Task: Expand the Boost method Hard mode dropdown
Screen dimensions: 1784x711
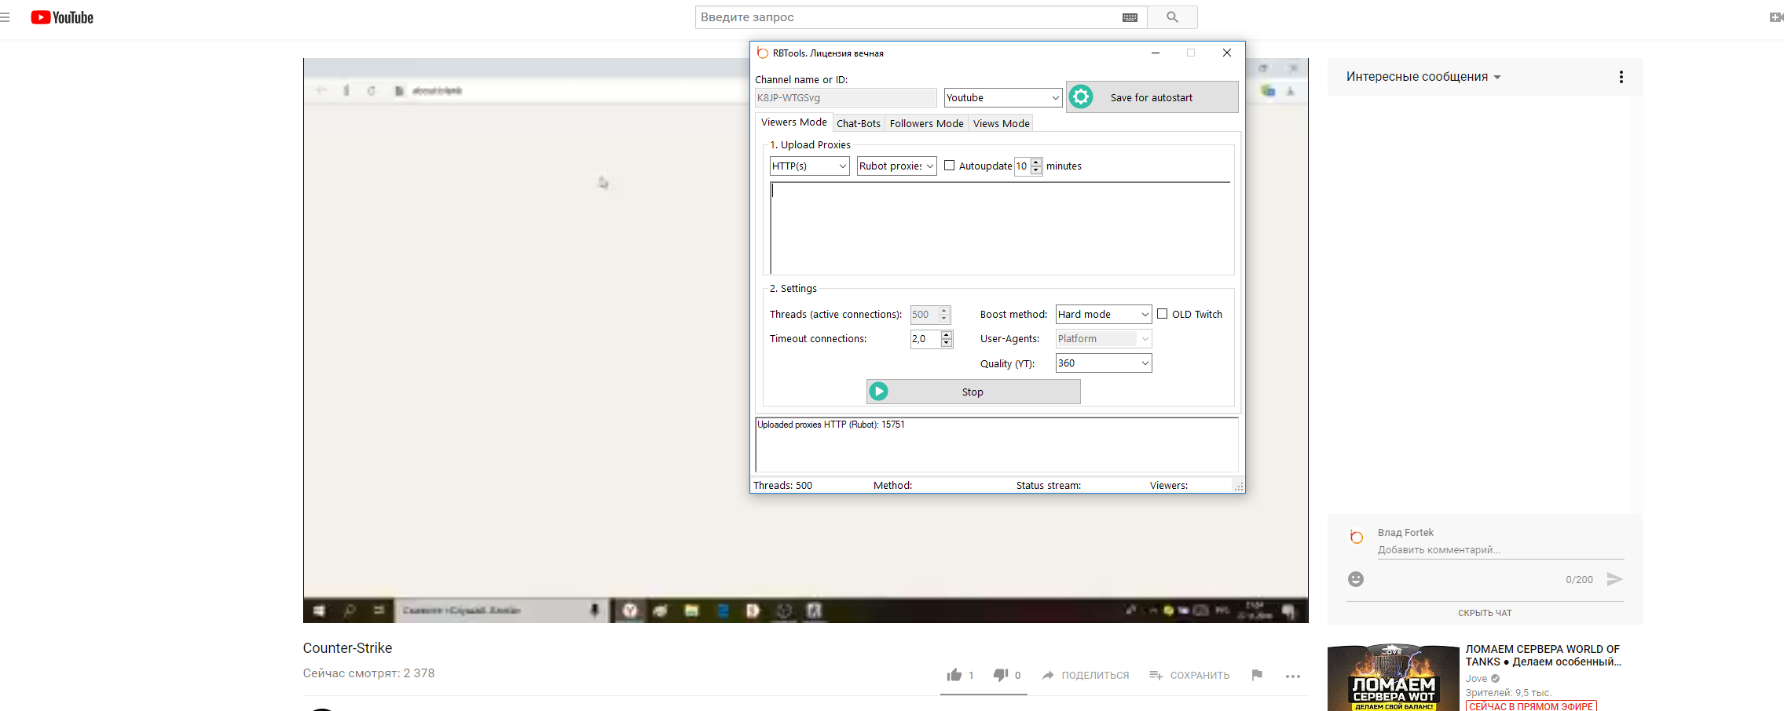Action: pyautogui.click(x=1103, y=314)
